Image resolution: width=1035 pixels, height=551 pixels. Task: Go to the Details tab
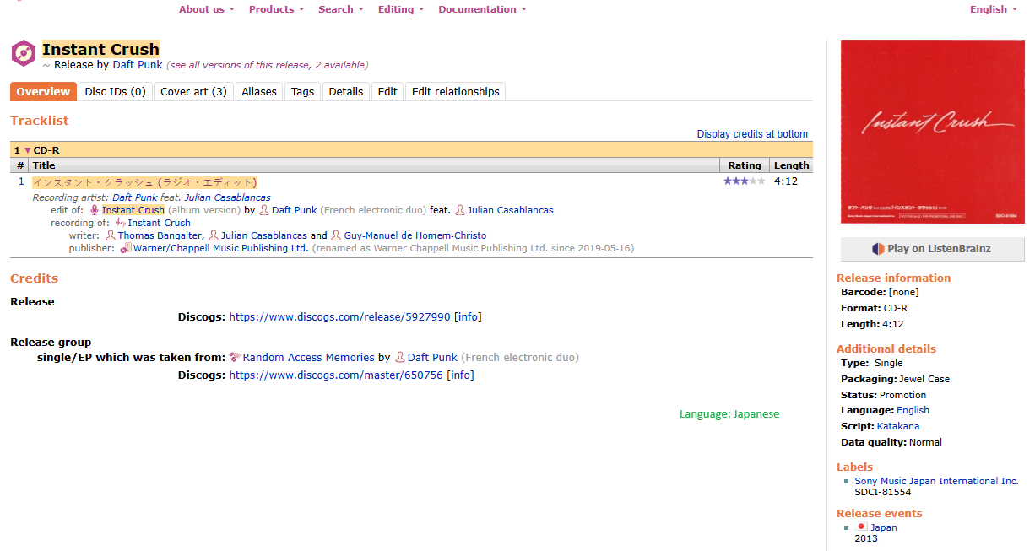[346, 91]
